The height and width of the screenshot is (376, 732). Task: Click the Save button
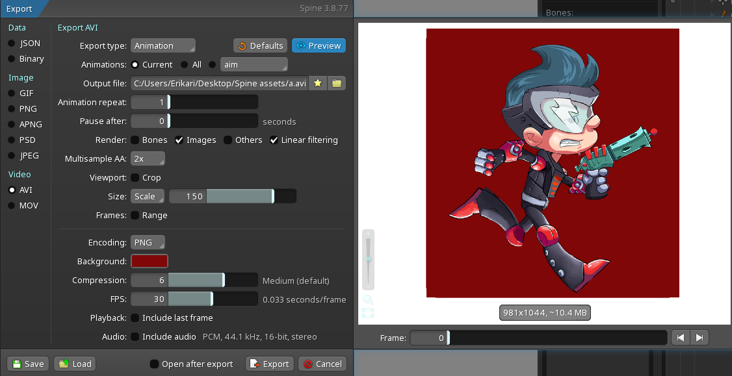(28, 364)
